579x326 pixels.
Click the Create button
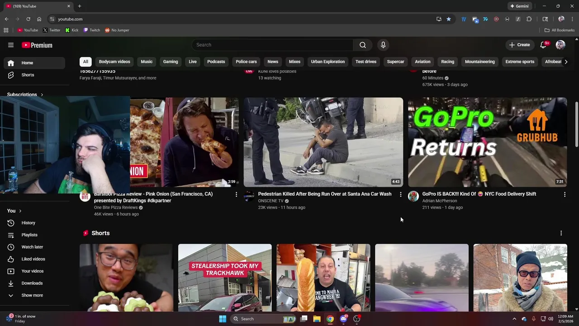pos(519,45)
